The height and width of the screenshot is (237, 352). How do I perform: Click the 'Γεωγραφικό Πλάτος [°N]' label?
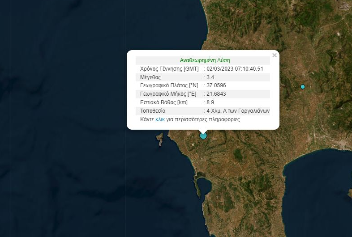pyautogui.click(x=169, y=85)
